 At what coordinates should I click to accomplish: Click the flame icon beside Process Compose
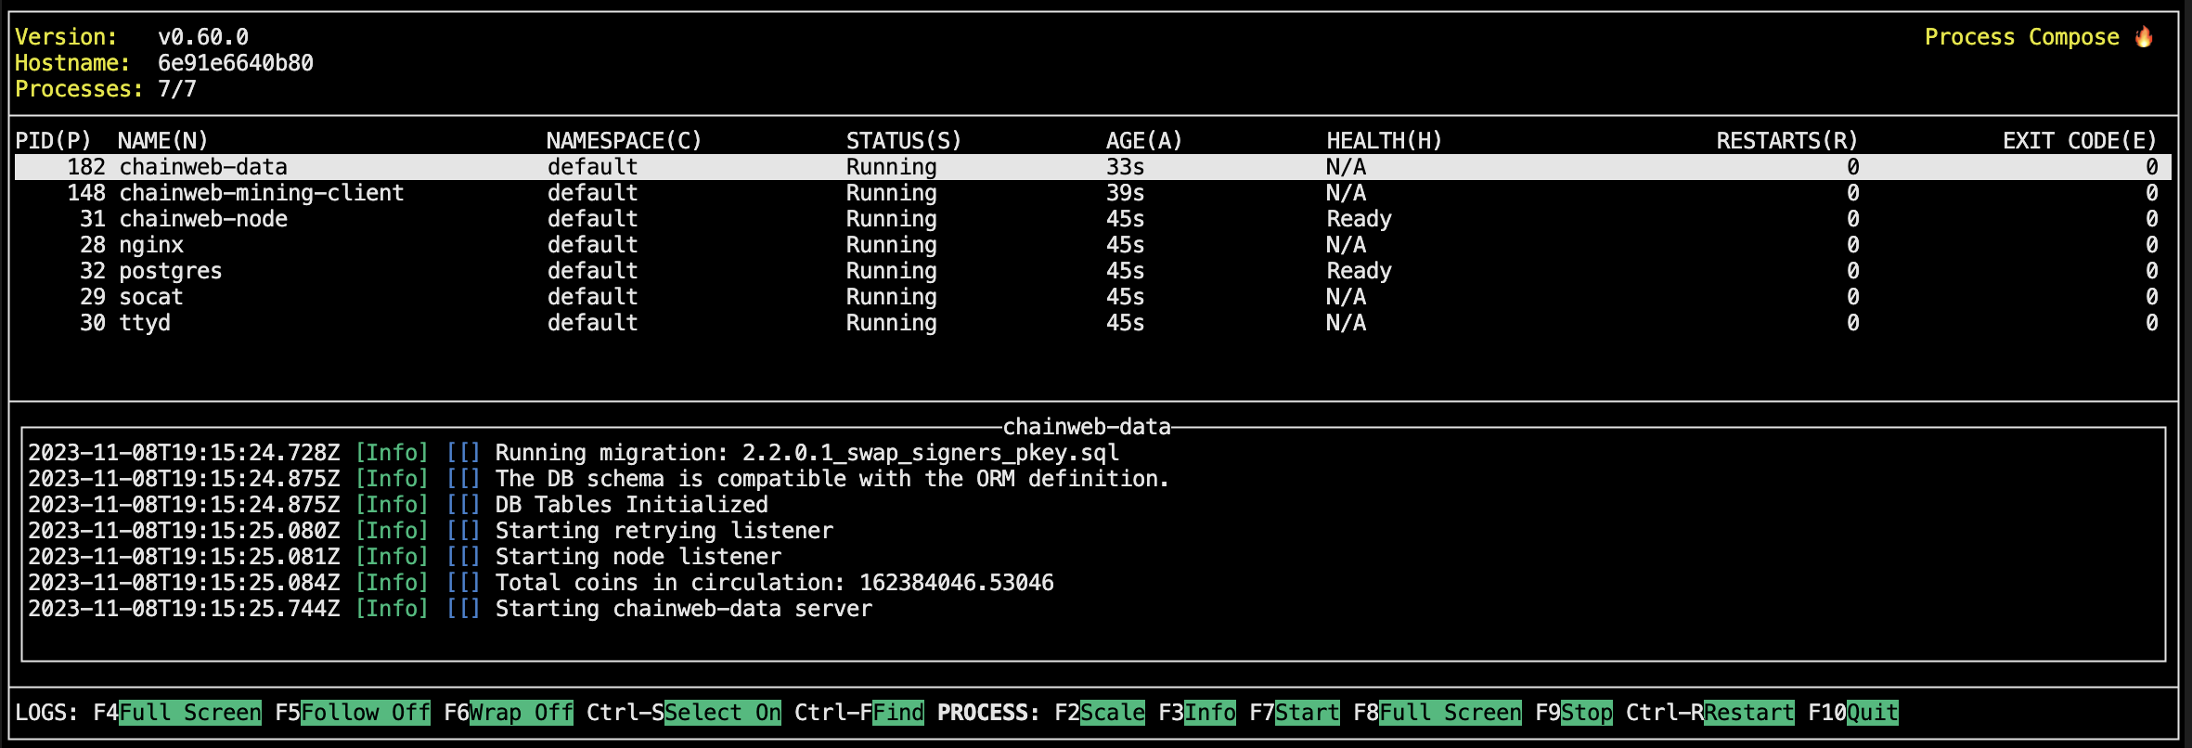2144,37
